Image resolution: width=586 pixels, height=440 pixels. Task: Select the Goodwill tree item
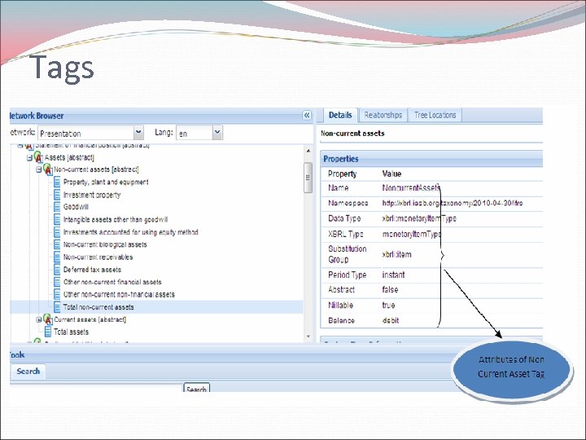point(76,207)
